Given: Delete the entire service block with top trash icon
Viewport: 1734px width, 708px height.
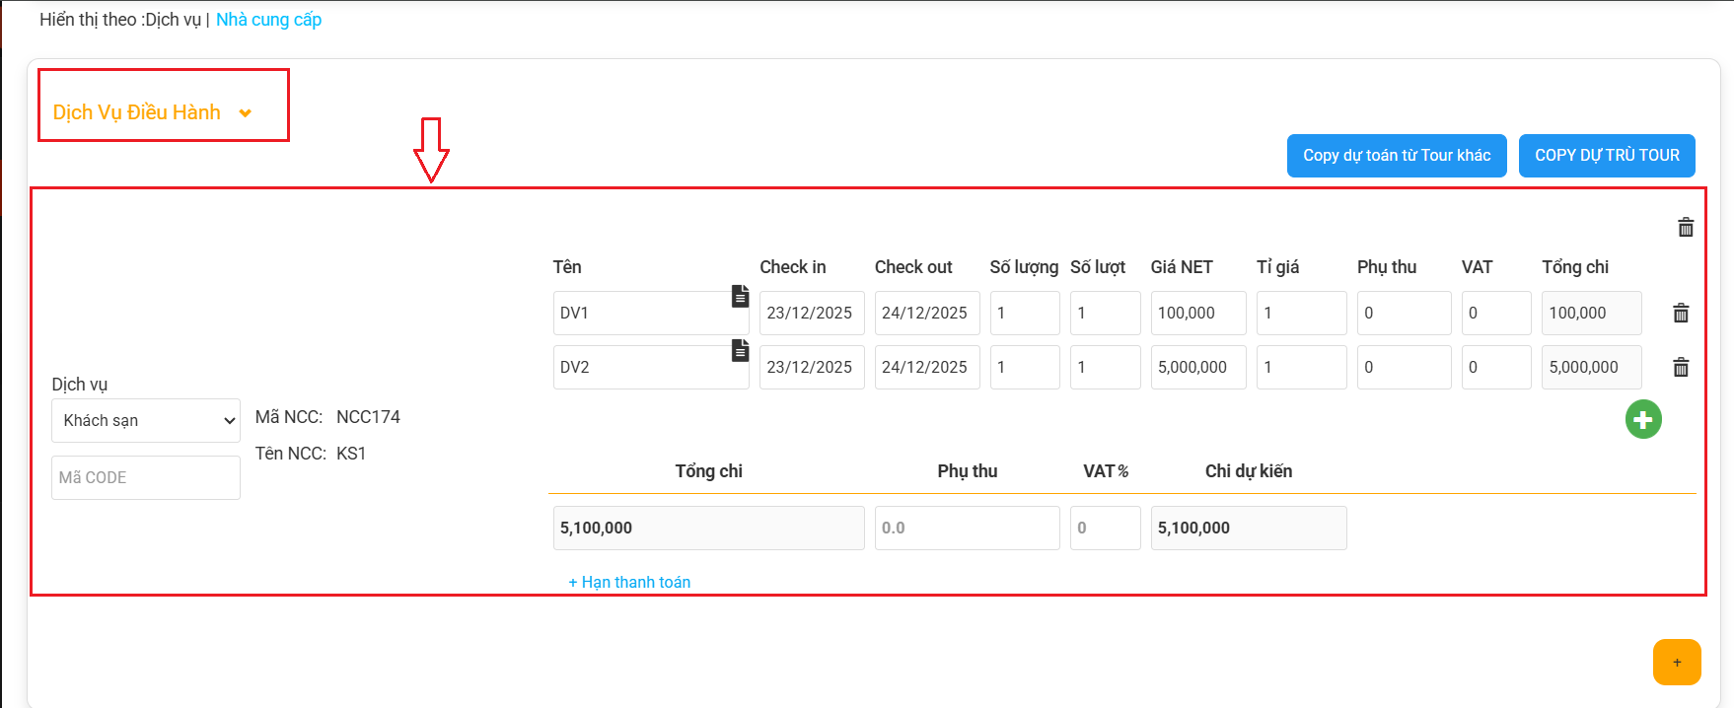Looking at the screenshot, I should click(1686, 228).
